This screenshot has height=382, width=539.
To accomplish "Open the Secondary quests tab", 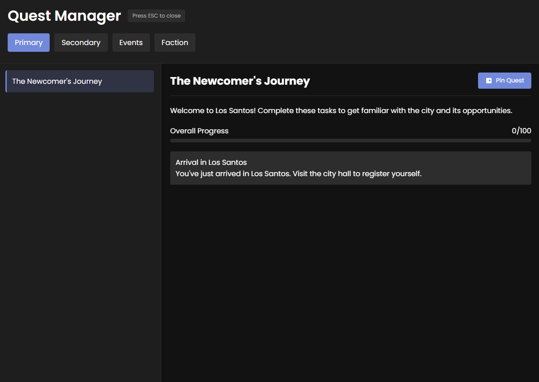I will (81, 42).
